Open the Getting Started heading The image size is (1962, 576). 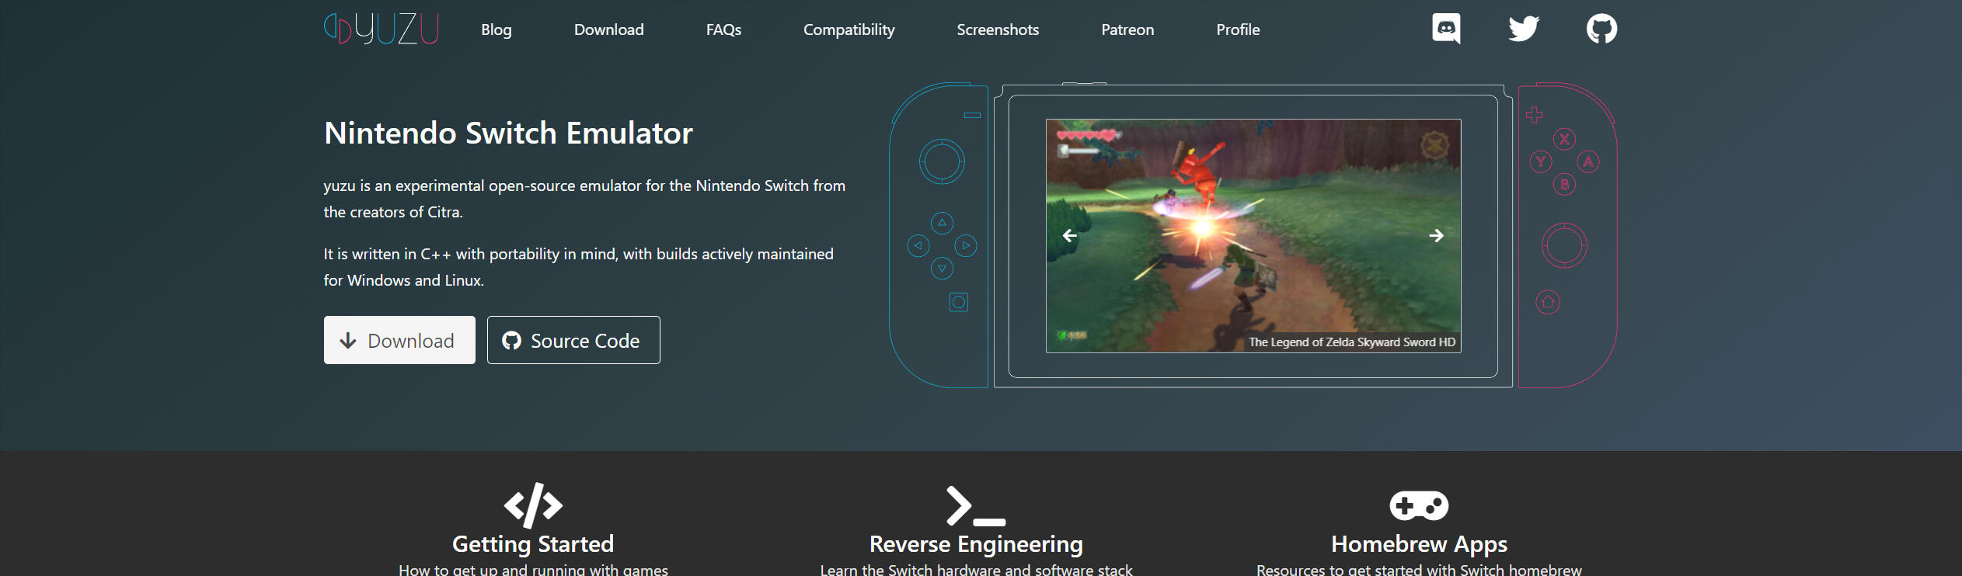tap(533, 543)
